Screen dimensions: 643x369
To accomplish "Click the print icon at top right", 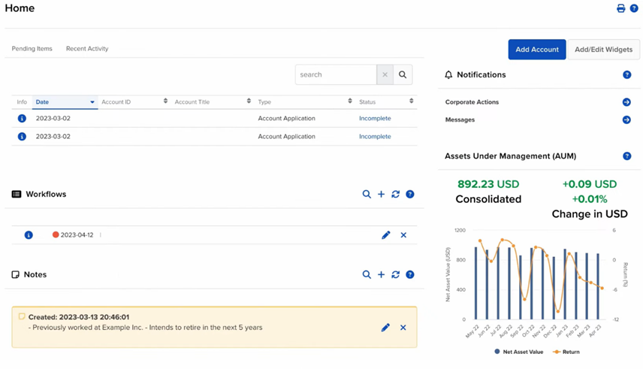I will [620, 8].
